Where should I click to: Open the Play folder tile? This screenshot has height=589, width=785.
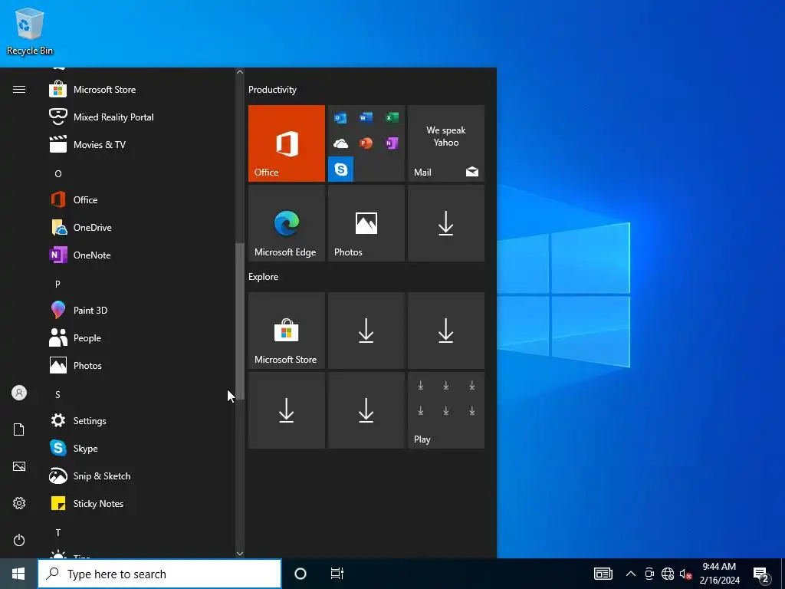click(446, 410)
